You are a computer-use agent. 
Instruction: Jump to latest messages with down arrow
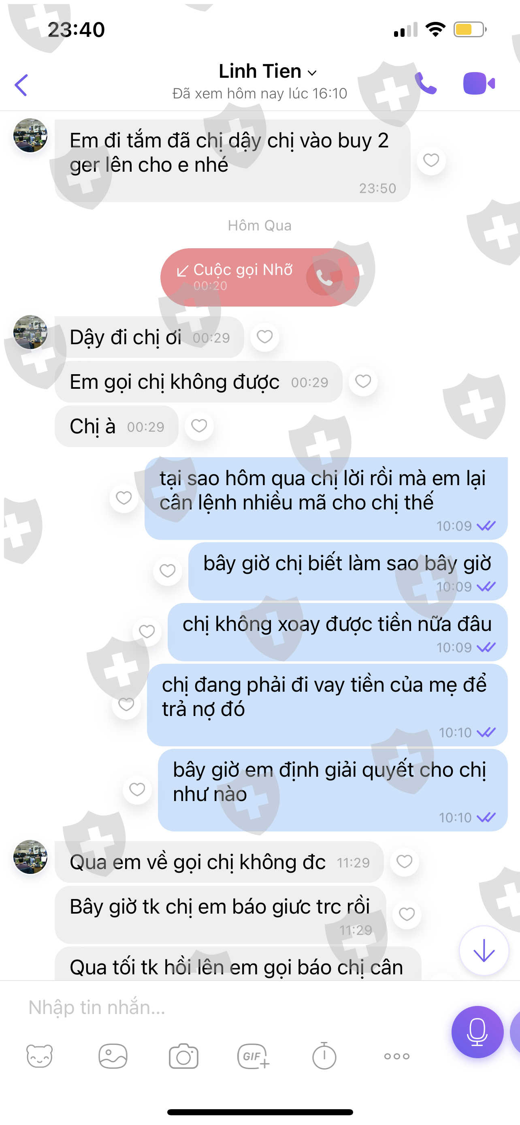484,950
